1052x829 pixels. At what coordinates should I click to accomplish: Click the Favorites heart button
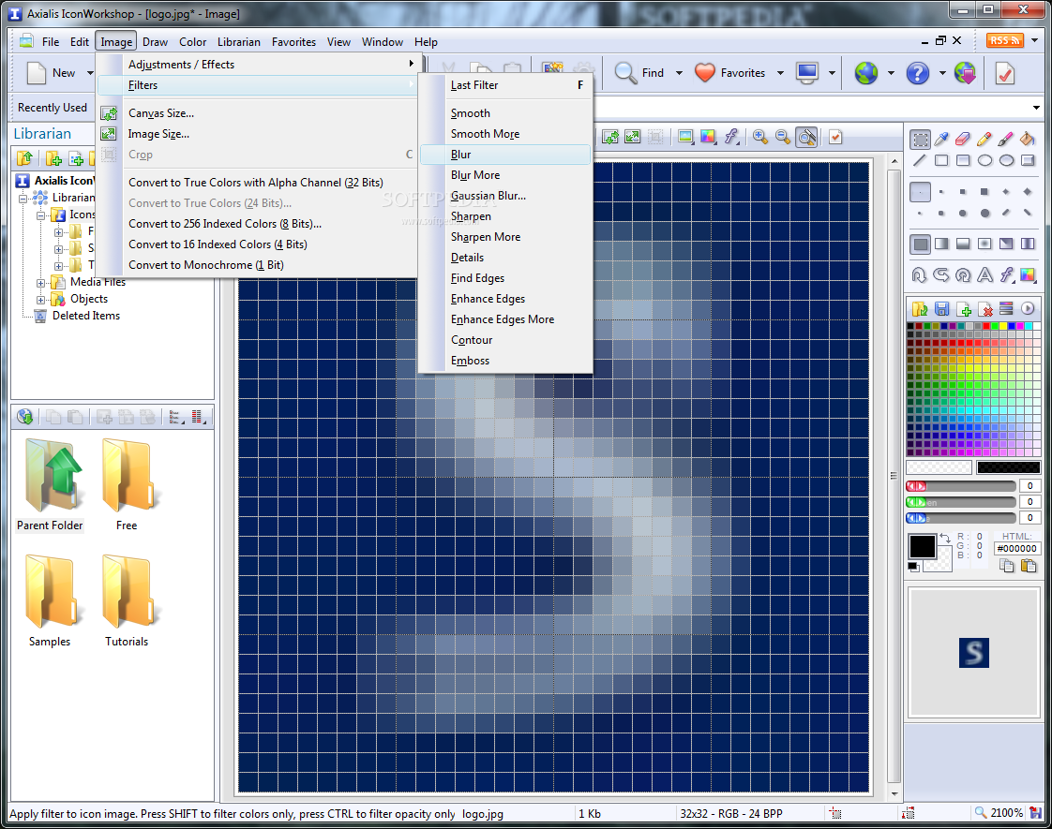pos(730,72)
